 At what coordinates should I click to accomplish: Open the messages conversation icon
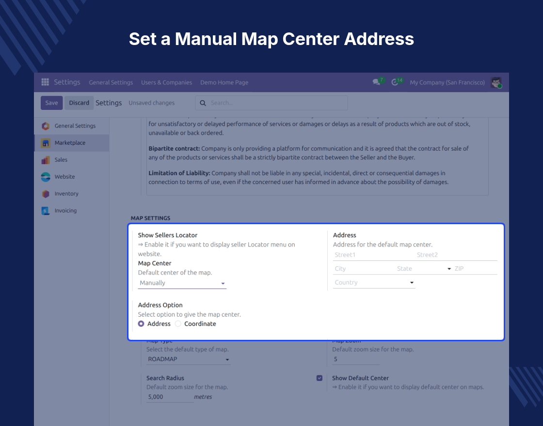click(376, 82)
